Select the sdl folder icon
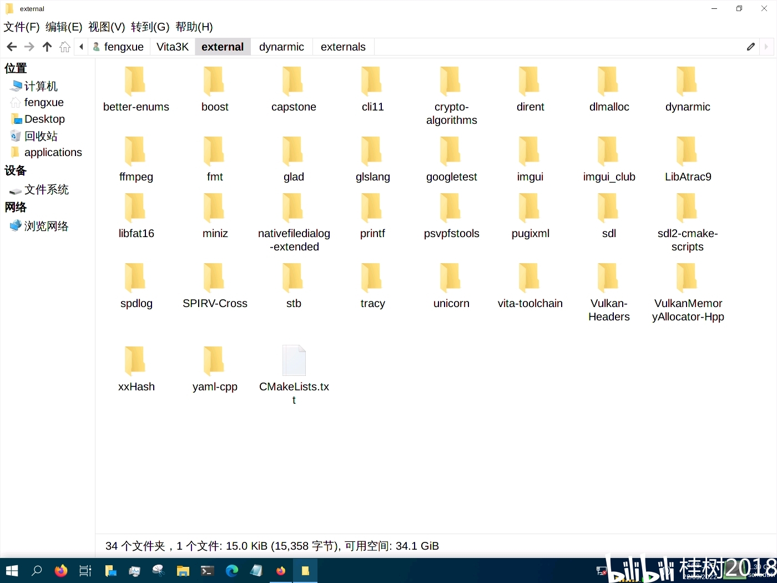This screenshot has width=777, height=583. click(x=608, y=208)
